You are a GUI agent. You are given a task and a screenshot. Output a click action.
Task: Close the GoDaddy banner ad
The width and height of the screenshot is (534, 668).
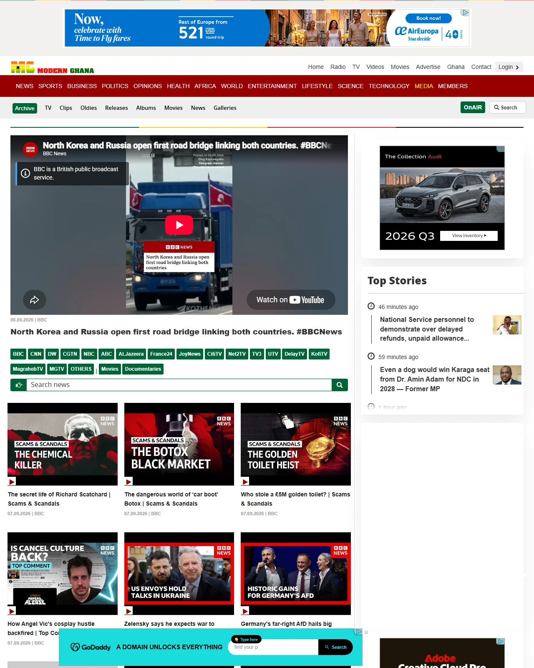pyautogui.click(x=366, y=633)
